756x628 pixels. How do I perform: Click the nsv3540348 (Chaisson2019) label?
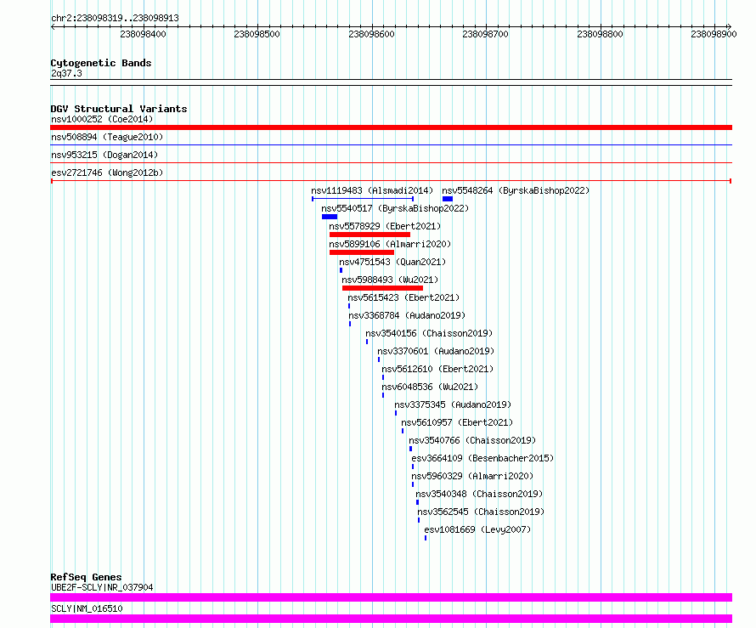[x=479, y=494]
